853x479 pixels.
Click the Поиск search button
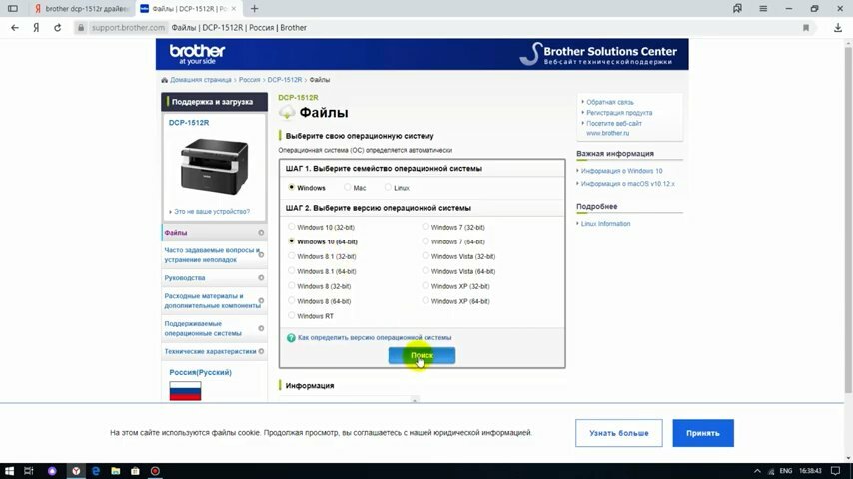tap(422, 355)
